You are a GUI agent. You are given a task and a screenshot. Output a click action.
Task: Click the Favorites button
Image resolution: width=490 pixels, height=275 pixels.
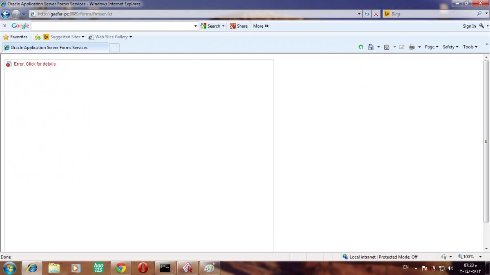click(x=15, y=37)
